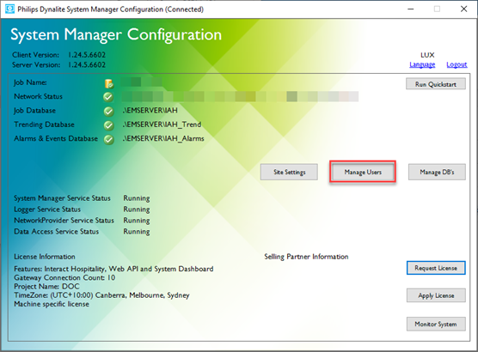This screenshot has height=352, width=478.
Task: Open Monitor System
Action: (x=436, y=324)
